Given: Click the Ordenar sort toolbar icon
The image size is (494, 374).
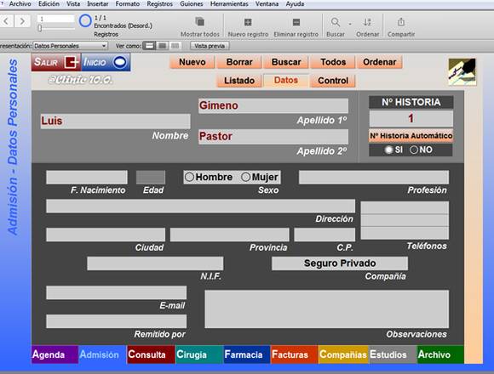Looking at the screenshot, I should (367, 22).
